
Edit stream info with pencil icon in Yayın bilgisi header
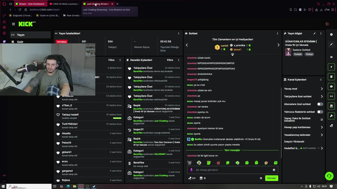click(x=314, y=34)
